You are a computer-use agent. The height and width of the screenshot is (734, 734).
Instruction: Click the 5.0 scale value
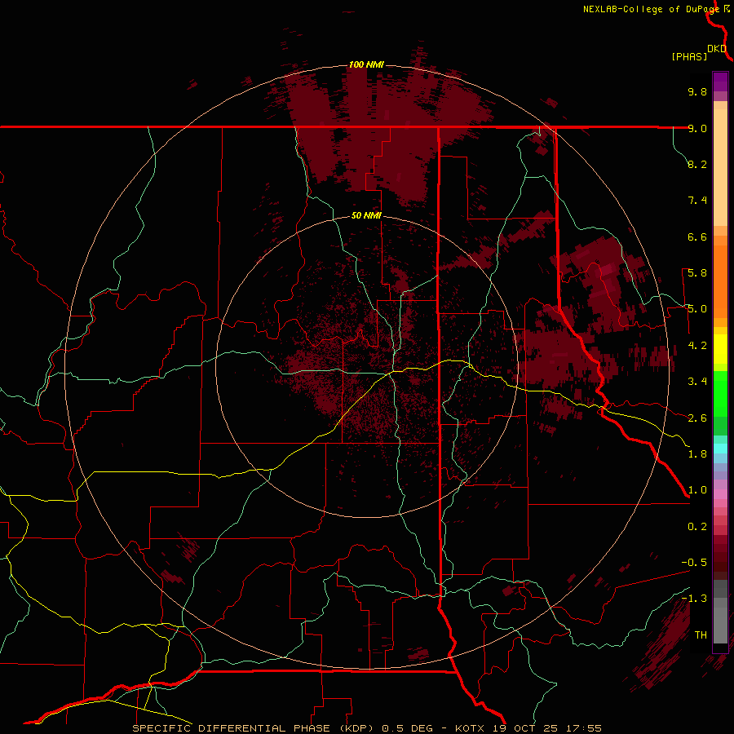697,309
